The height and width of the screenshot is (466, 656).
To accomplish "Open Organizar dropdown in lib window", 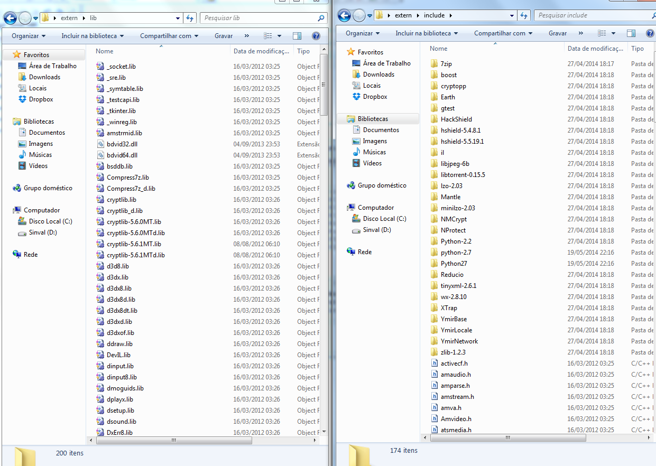I will [29, 36].
